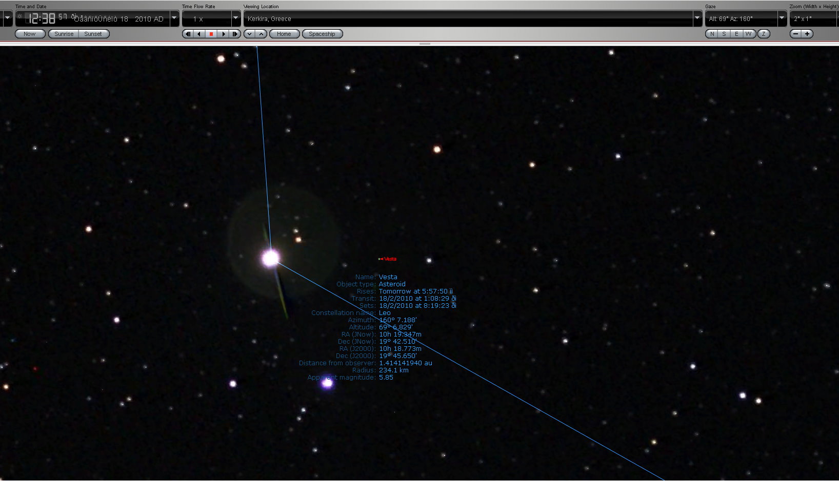839x481 pixels.
Task: Click the Spaceship button
Action: point(322,34)
